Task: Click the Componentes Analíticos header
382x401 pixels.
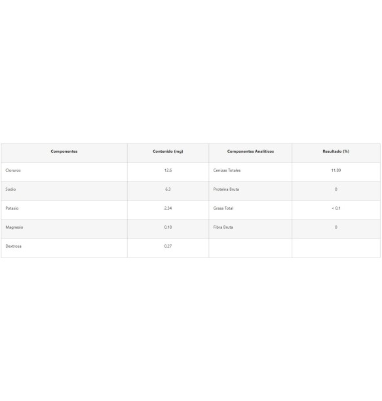Action: (x=250, y=151)
